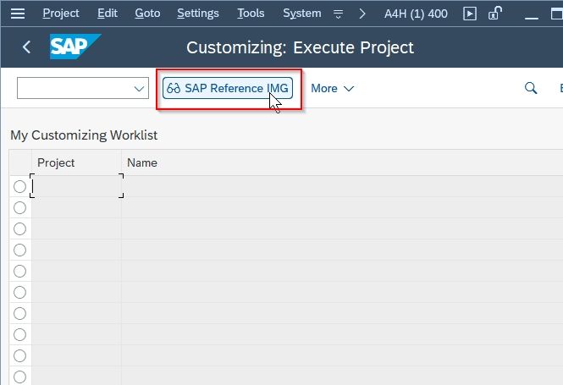Image resolution: width=563 pixels, height=385 pixels.
Task: Select the ninth worklist row radio button
Action: (x=19, y=356)
